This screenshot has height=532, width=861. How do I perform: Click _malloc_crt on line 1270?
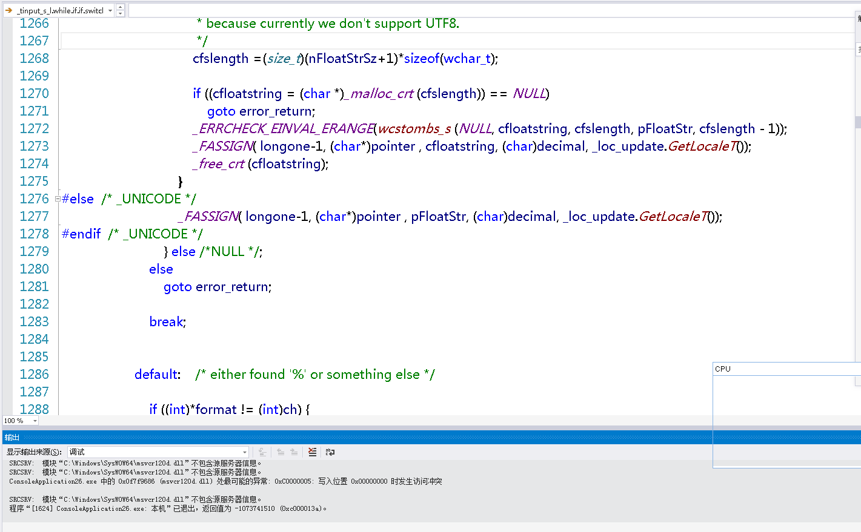[378, 94]
